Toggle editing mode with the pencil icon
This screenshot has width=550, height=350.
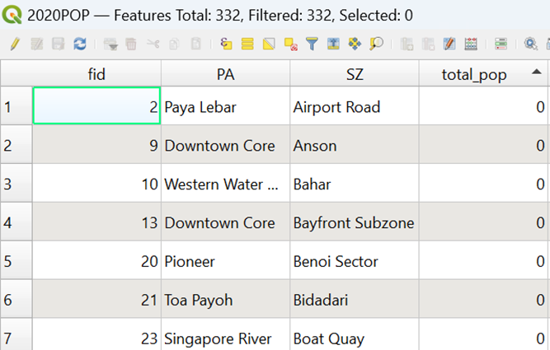coord(14,44)
